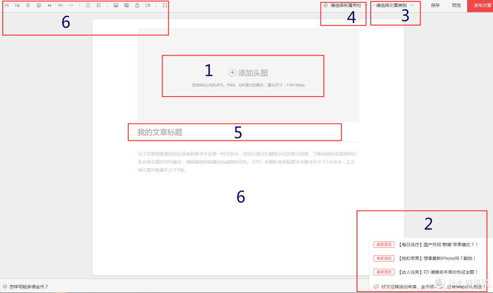Insert a video

click(148, 5)
